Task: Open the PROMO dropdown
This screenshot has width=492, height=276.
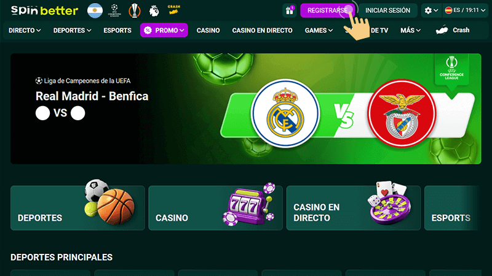Action: pos(164,30)
